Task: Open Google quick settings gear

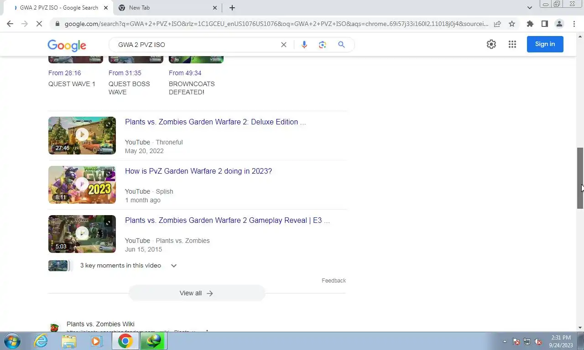Action: point(491,44)
